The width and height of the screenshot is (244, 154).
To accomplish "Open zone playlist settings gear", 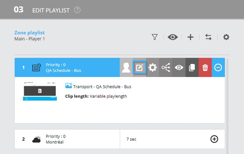I will point(226,37).
